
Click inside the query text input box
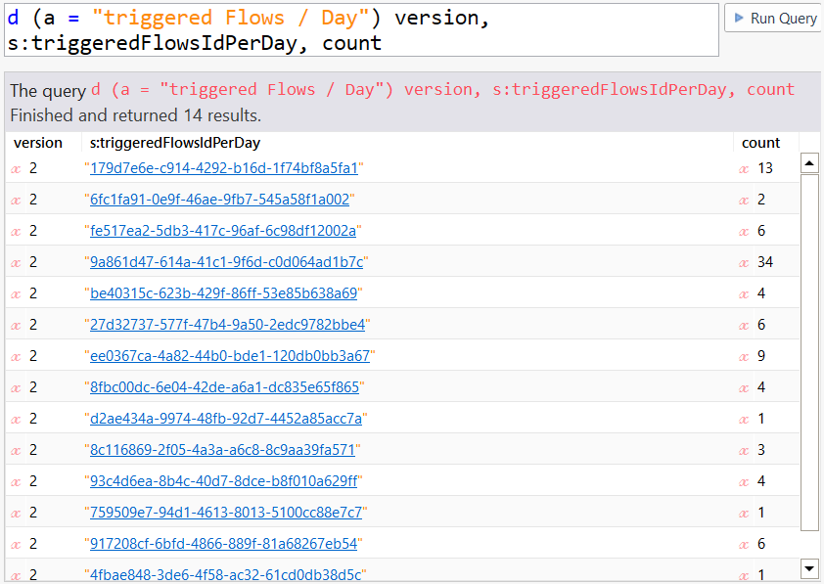tap(360, 29)
